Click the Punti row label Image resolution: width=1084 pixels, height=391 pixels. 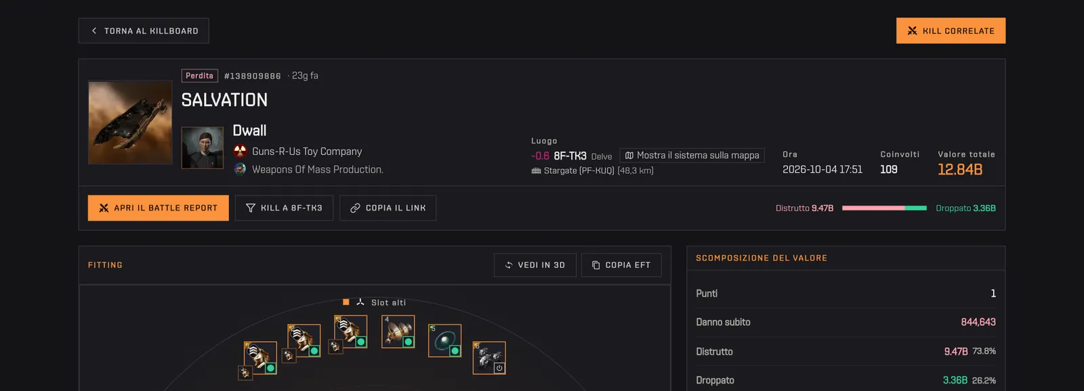pyautogui.click(x=707, y=294)
